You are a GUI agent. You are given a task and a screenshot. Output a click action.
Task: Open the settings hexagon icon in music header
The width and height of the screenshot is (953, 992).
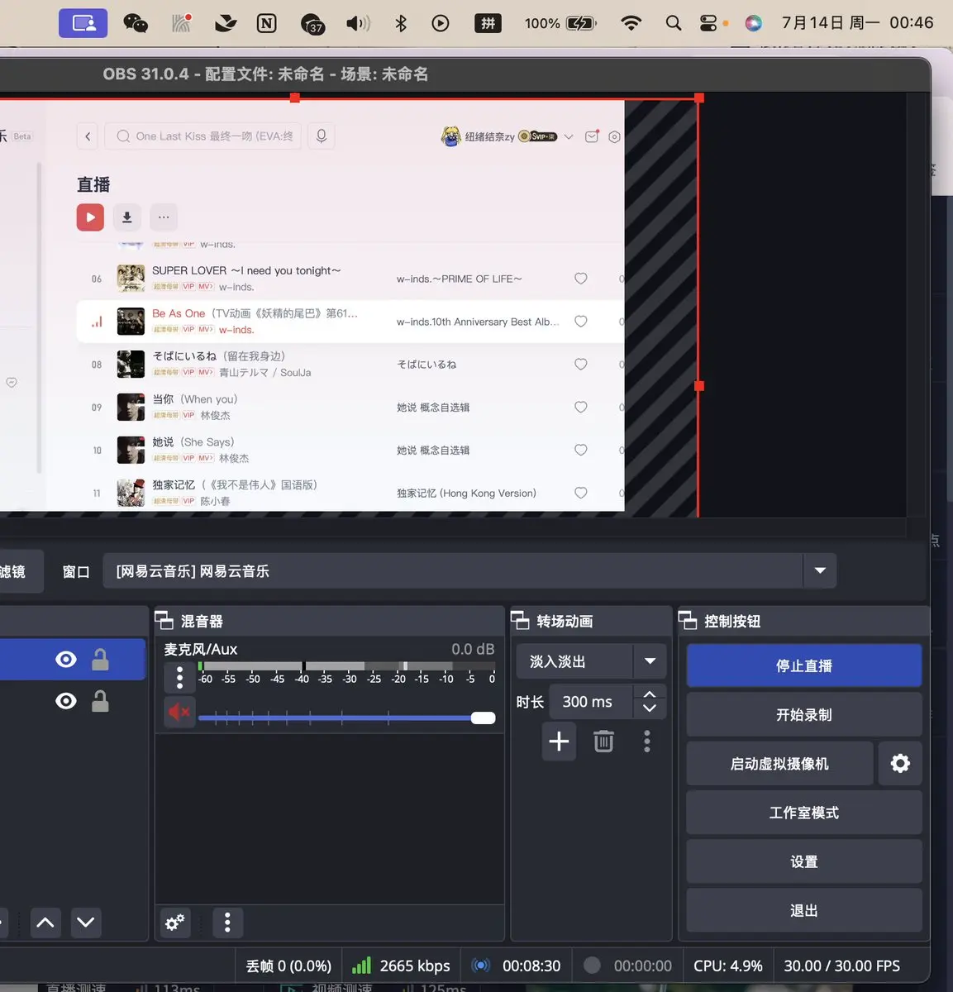pos(614,137)
